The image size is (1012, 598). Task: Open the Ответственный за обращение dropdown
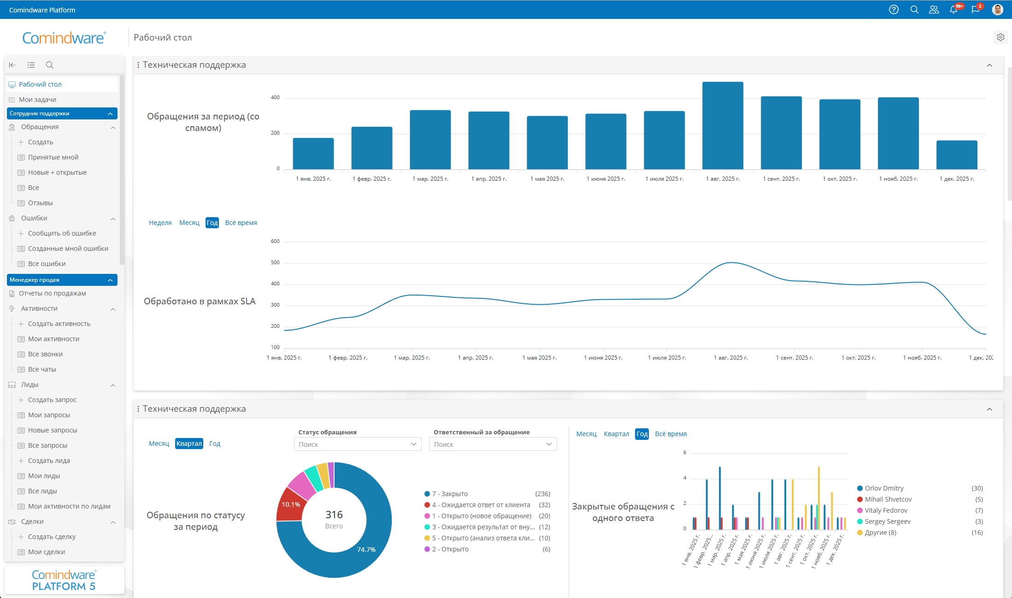[x=493, y=444]
